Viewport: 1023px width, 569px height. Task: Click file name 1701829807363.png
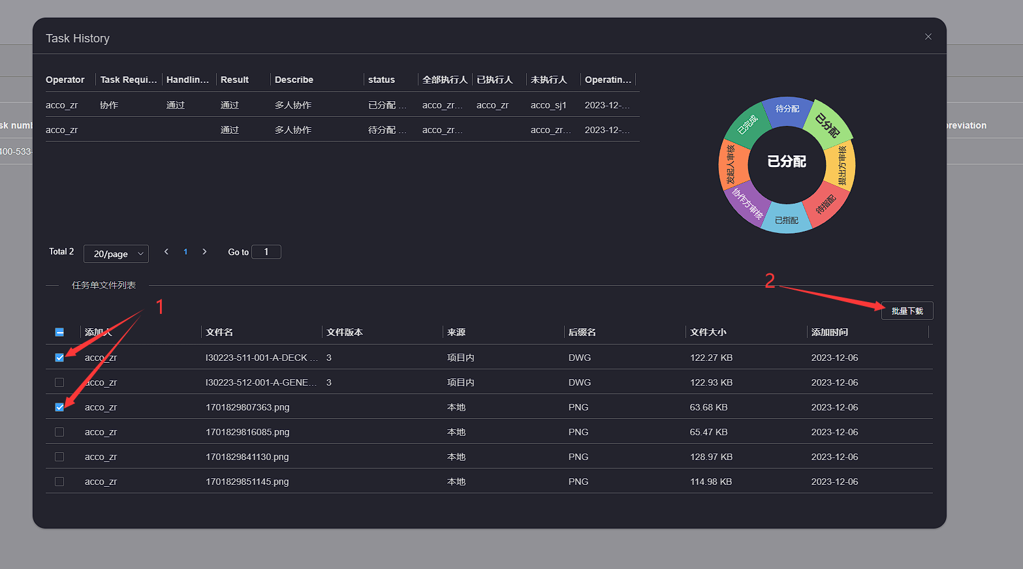[247, 407]
